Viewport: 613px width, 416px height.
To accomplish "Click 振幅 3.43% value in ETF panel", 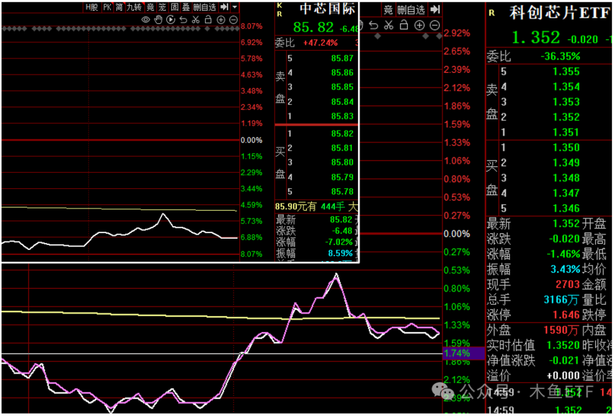I will point(565,269).
